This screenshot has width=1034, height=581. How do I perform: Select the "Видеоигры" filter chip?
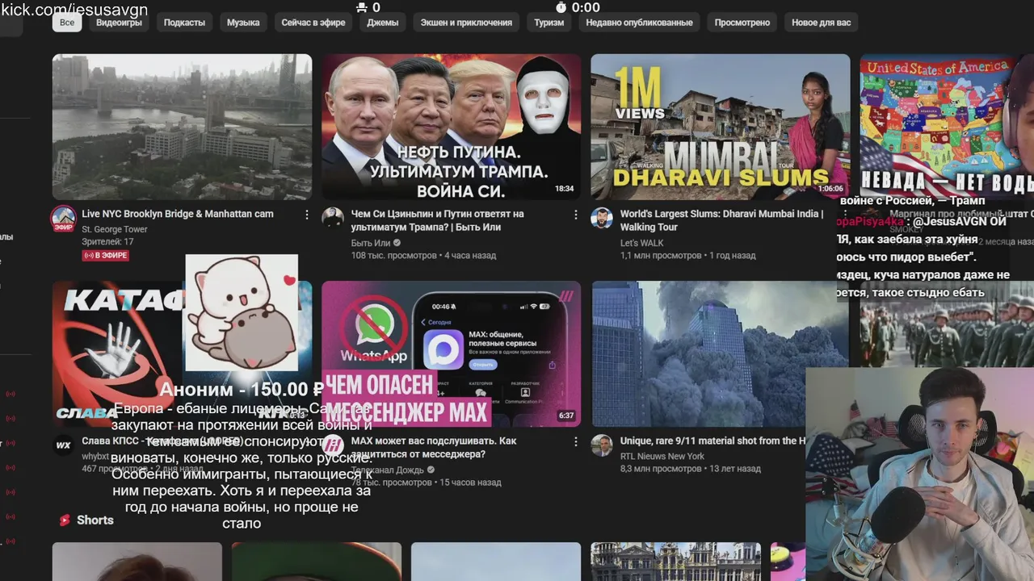point(119,23)
